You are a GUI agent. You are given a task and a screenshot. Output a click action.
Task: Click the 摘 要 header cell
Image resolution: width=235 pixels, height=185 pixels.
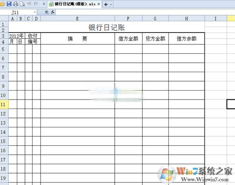tap(78, 38)
